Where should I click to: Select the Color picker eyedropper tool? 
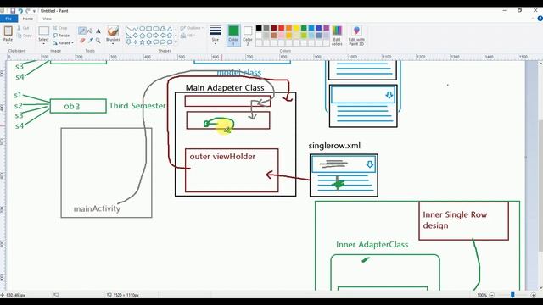point(90,41)
